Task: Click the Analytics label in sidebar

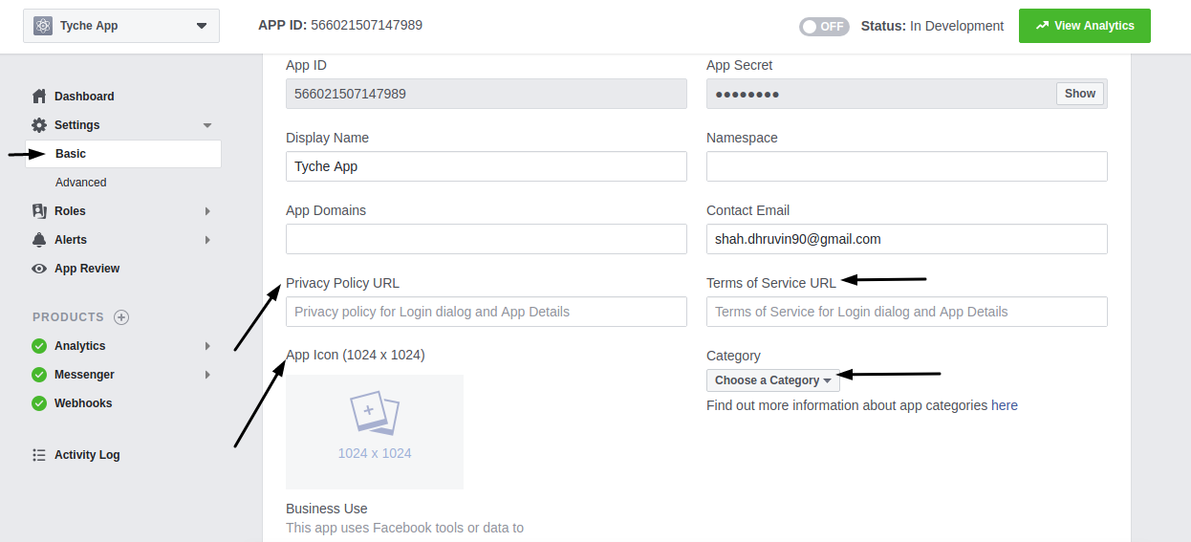Action: tap(80, 346)
